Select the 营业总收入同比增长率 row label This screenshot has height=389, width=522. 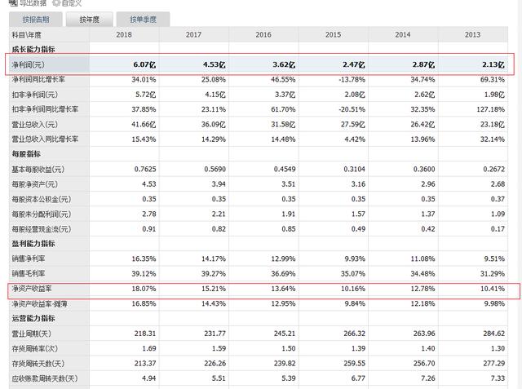[45, 139]
